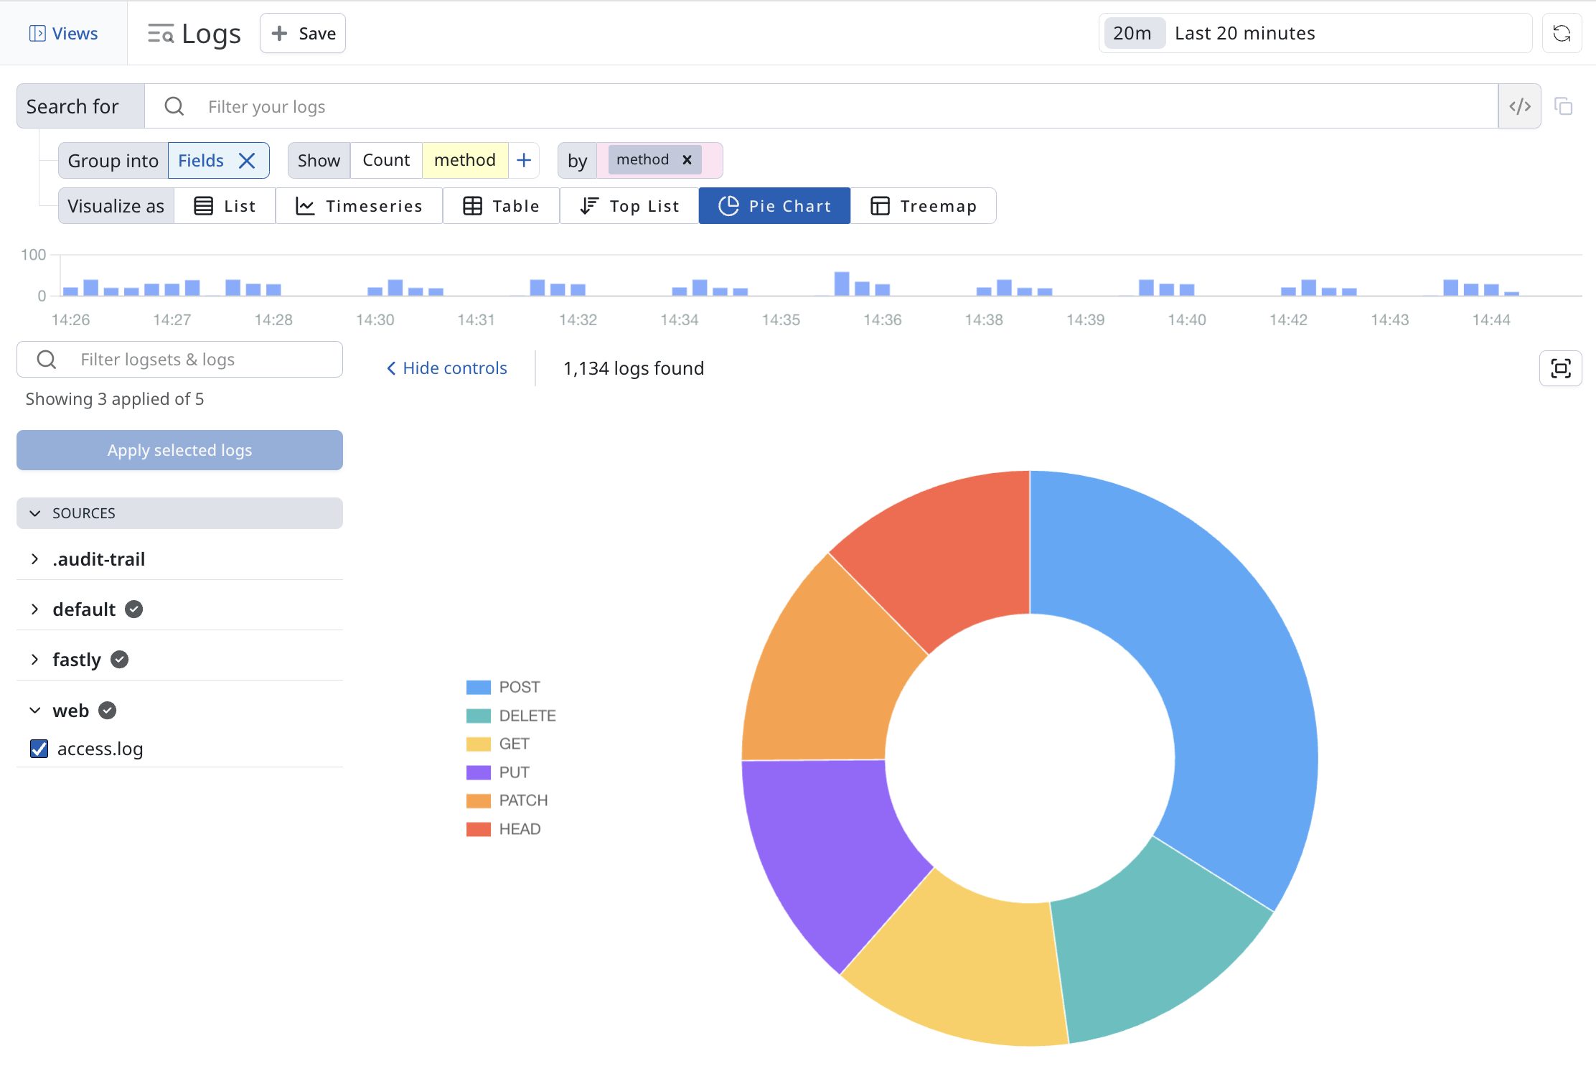Click the PUT legend color swatch
Image resolution: width=1596 pixels, height=1071 pixels.
tap(479, 772)
